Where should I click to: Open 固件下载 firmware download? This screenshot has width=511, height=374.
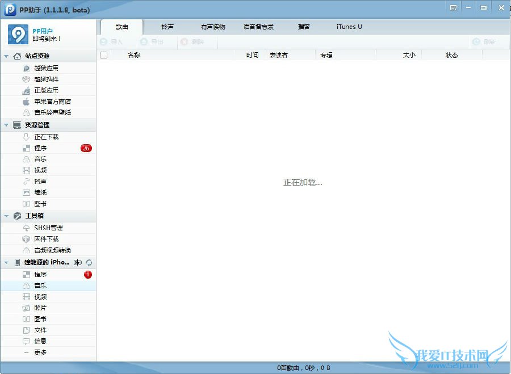(x=46, y=239)
